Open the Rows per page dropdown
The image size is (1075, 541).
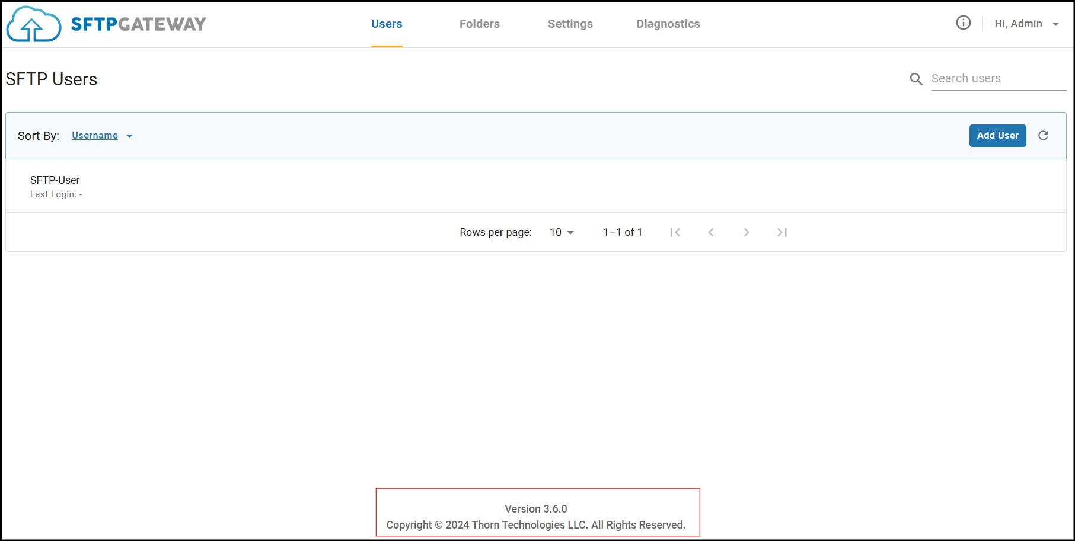(x=562, y=232)
